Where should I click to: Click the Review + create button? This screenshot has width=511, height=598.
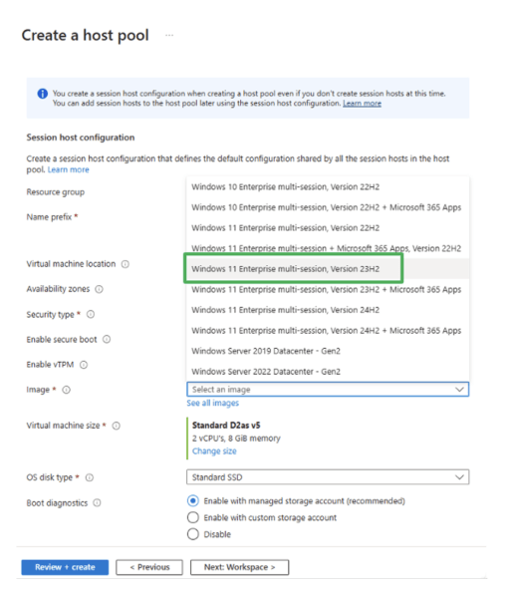coord(65,567)
